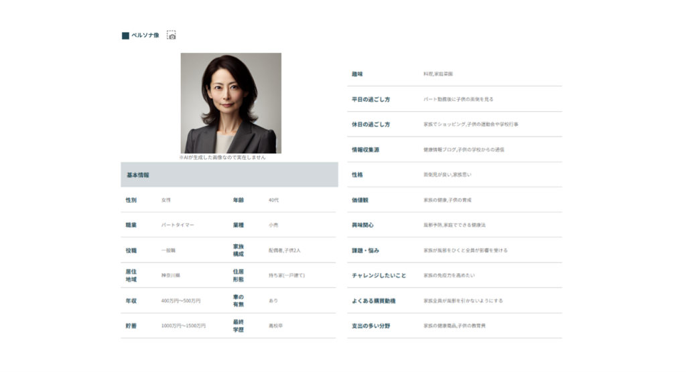Click the 小売 value
686x372 pixels.
tap(273, 225)
